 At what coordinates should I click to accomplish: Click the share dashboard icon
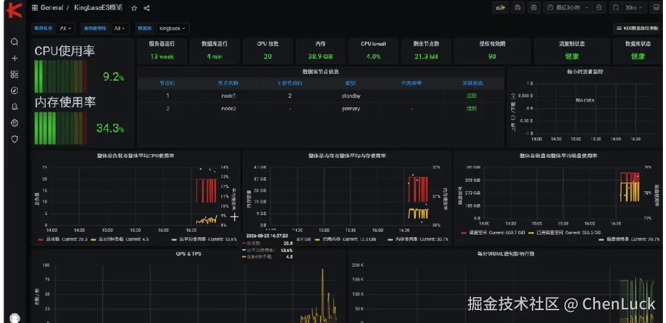pos(146,8)
